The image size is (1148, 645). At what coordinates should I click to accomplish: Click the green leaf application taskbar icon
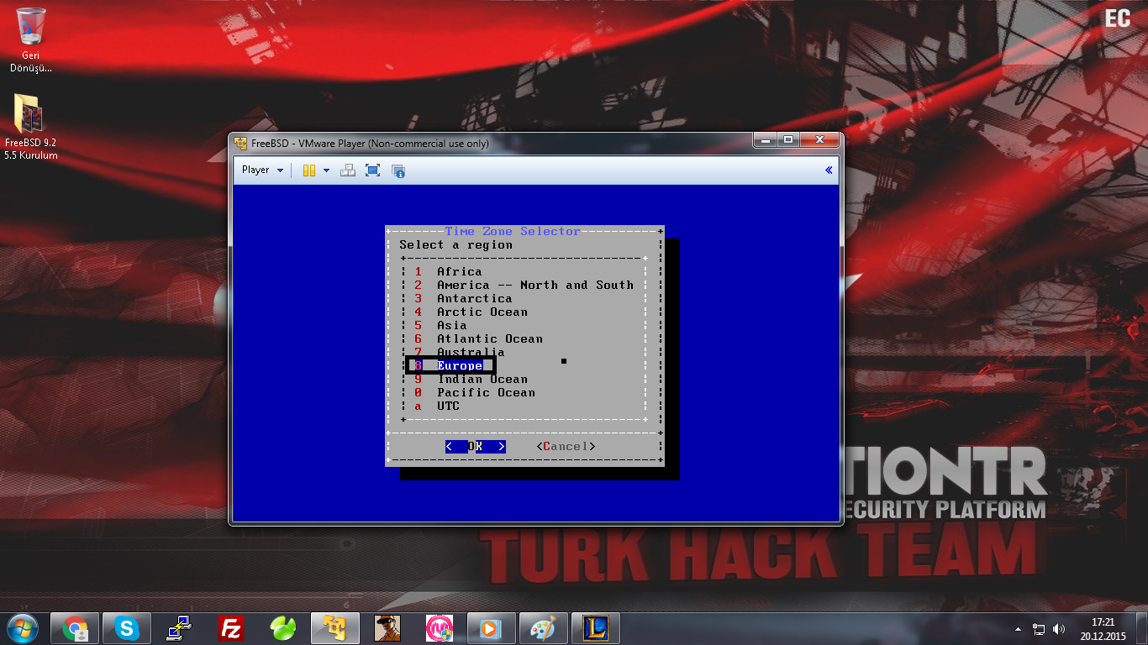point(283,628)
